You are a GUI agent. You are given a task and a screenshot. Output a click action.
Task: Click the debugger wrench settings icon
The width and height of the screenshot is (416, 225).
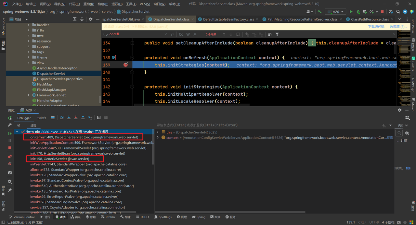pyautogui.click(x=10, y=125)
